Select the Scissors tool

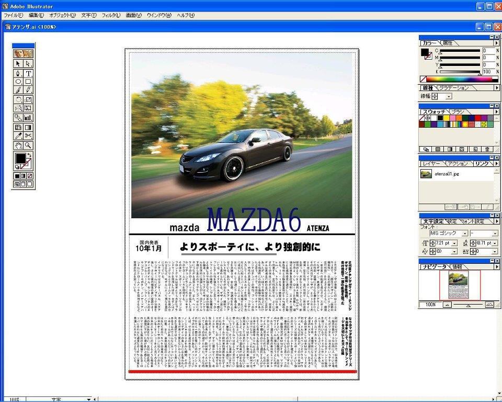28,136
